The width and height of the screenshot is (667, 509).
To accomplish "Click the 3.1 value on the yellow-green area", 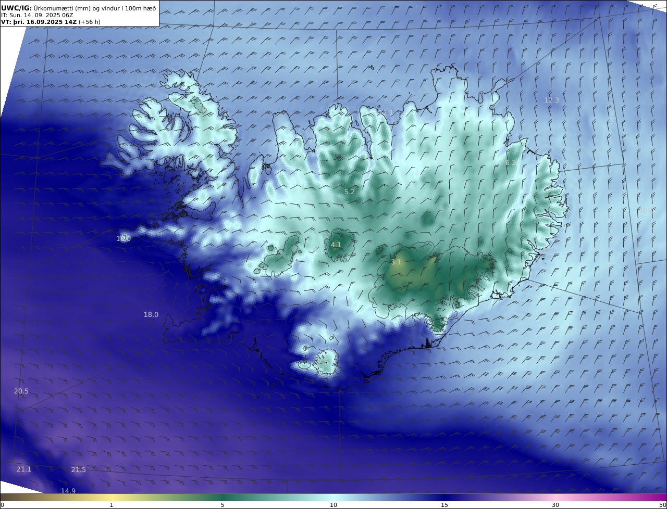I will click(396, 262).
